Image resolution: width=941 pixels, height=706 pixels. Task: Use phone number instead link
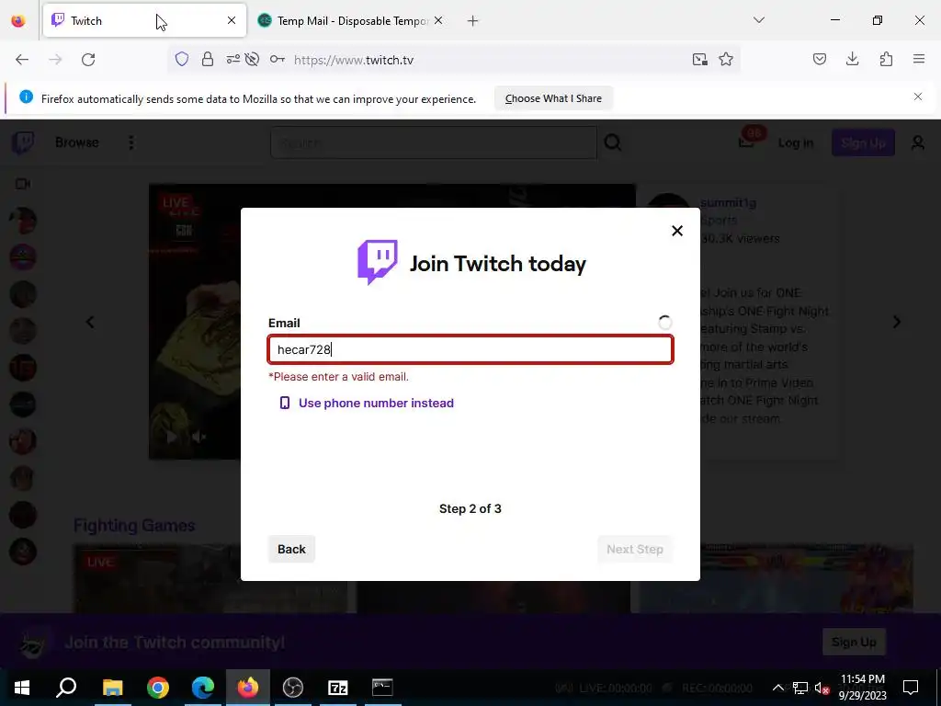(x=367, y=403)
